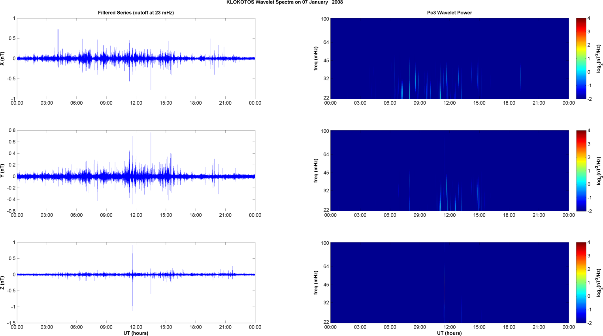Click 'freq (mHz)' label of the Z spectrogram
The height and width of the screenshot is (336, 603).
[x=316, y=283]
